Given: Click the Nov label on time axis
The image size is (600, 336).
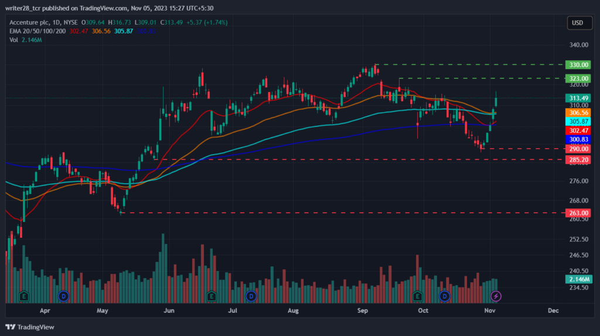Looking at the screenshot, I should 490,311.
